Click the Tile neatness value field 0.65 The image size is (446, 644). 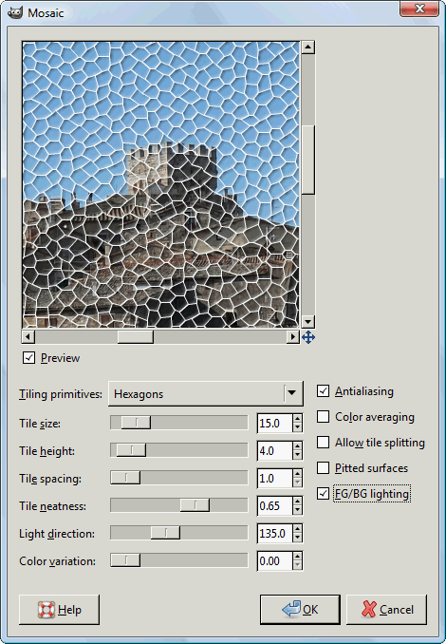point(274,505)
